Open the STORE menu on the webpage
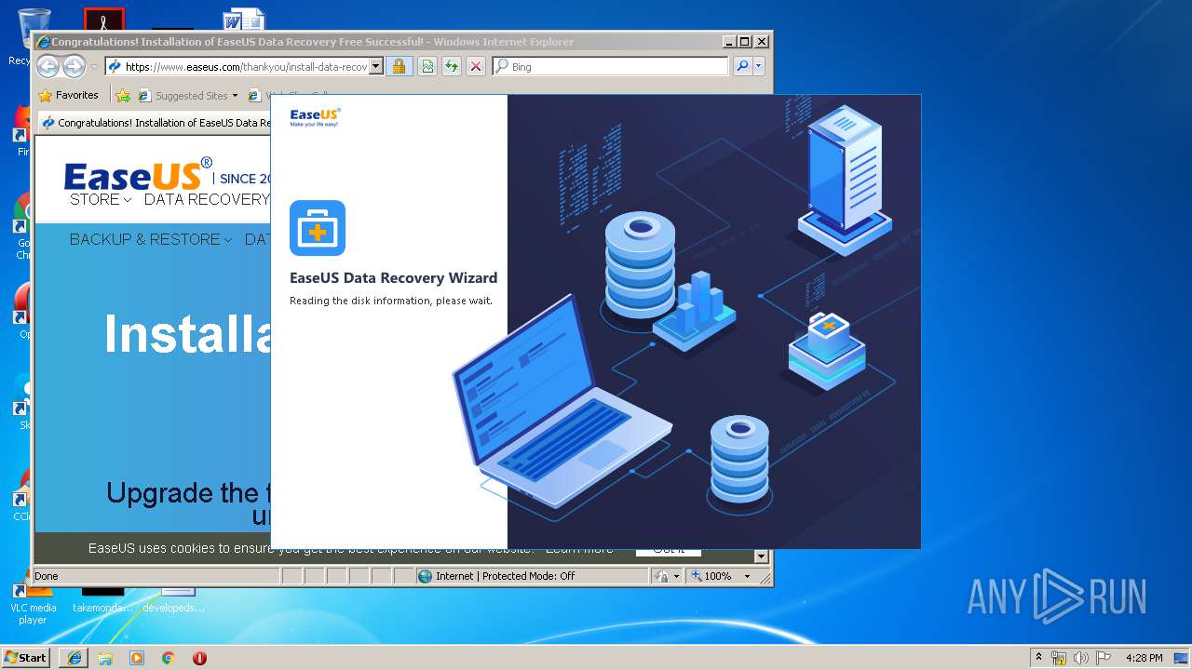1192x670 pixels. pos(101,199)
